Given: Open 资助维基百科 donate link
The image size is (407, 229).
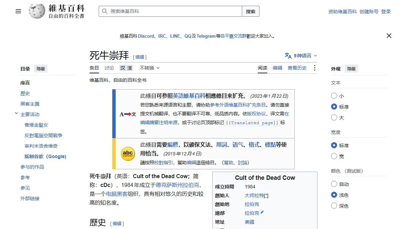Looking at the screenshot, I should (x=343, y=12).
